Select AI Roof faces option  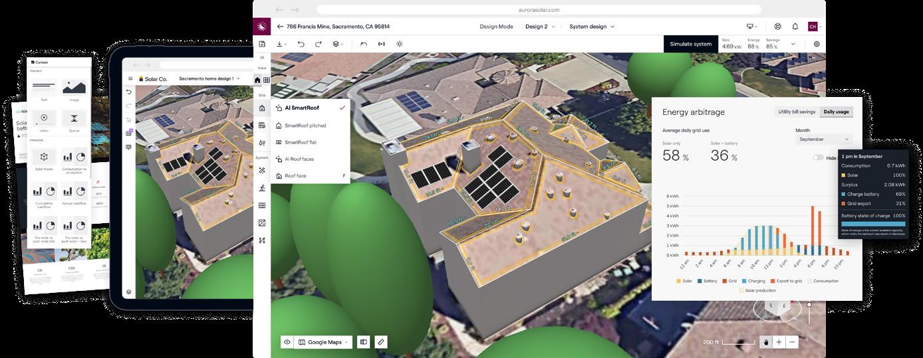coord(311,159)
